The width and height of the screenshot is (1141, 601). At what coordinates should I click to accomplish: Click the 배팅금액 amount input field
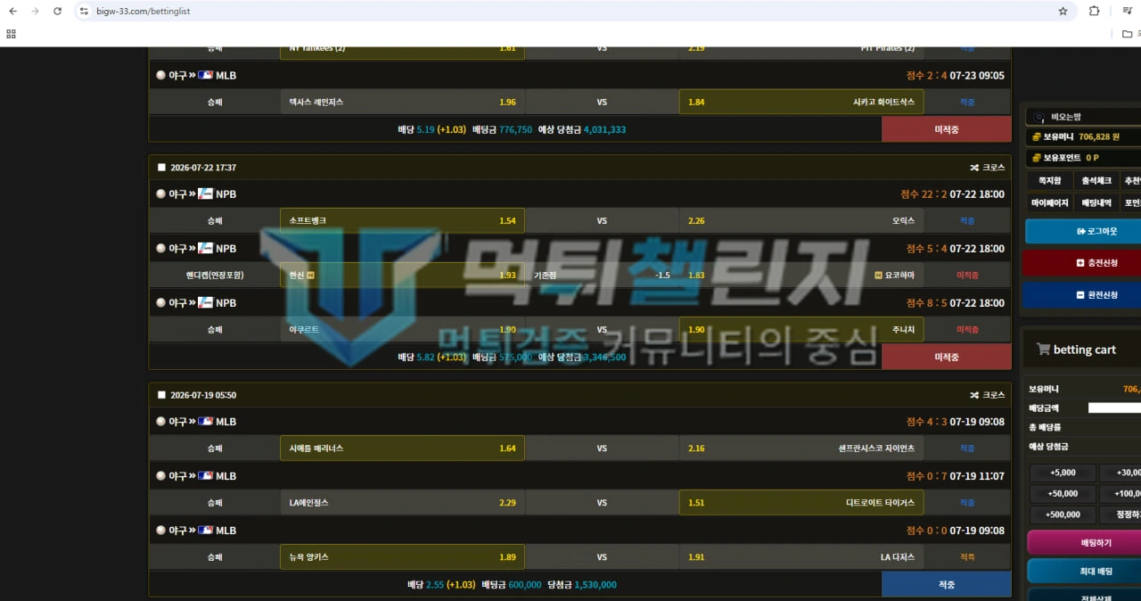[1114, 408]
